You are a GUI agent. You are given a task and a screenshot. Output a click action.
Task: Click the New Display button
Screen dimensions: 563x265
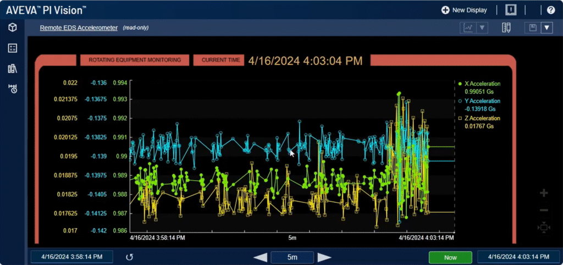(465, 10)
